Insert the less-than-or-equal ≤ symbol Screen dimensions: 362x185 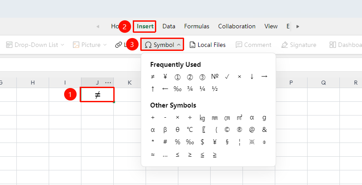point(177,155)
